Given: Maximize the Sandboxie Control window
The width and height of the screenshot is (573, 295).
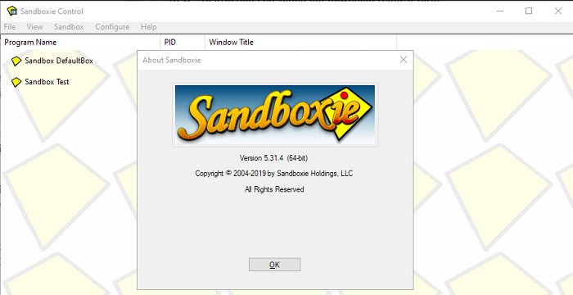Looking at the screenshot, I should (x=529, y=11).
